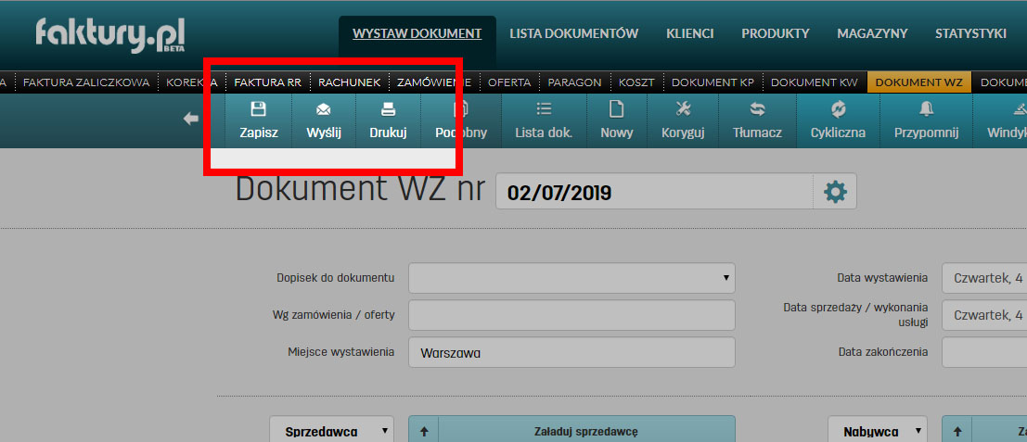The image size is (1027, 442).
Task: Open Lista dok. list icon
Action: click(x=544, y=108)
